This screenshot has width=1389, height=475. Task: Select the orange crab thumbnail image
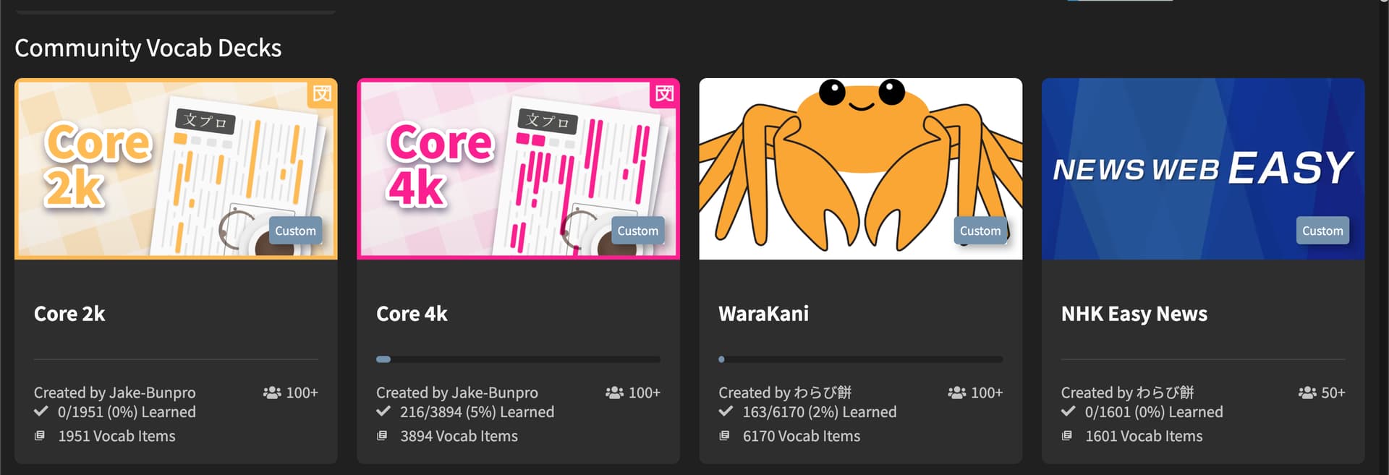click(x=861, y=168)
